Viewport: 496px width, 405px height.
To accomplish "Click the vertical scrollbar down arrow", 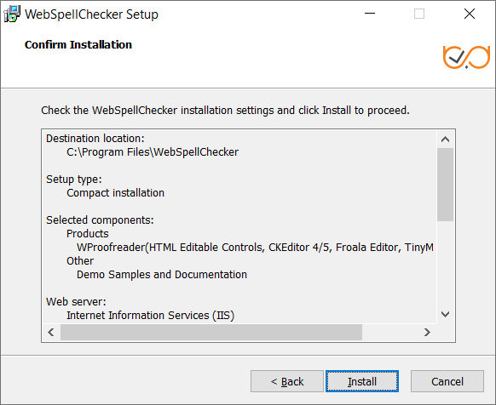I will click(x=445, y=314).
